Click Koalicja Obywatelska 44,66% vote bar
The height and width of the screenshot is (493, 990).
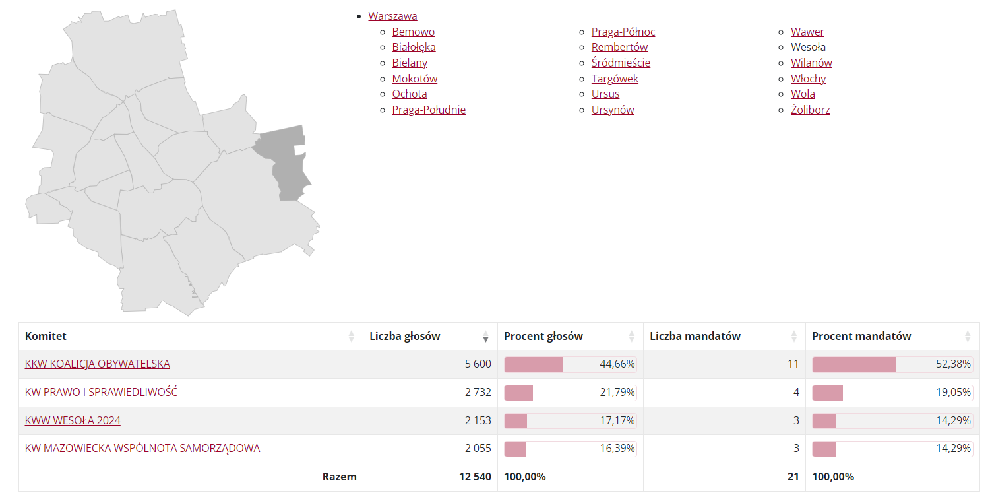[571, 364]
